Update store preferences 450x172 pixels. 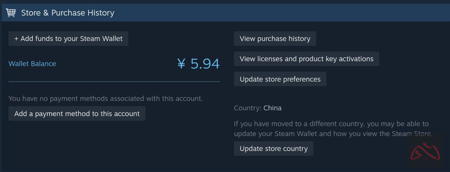point(280,79)
